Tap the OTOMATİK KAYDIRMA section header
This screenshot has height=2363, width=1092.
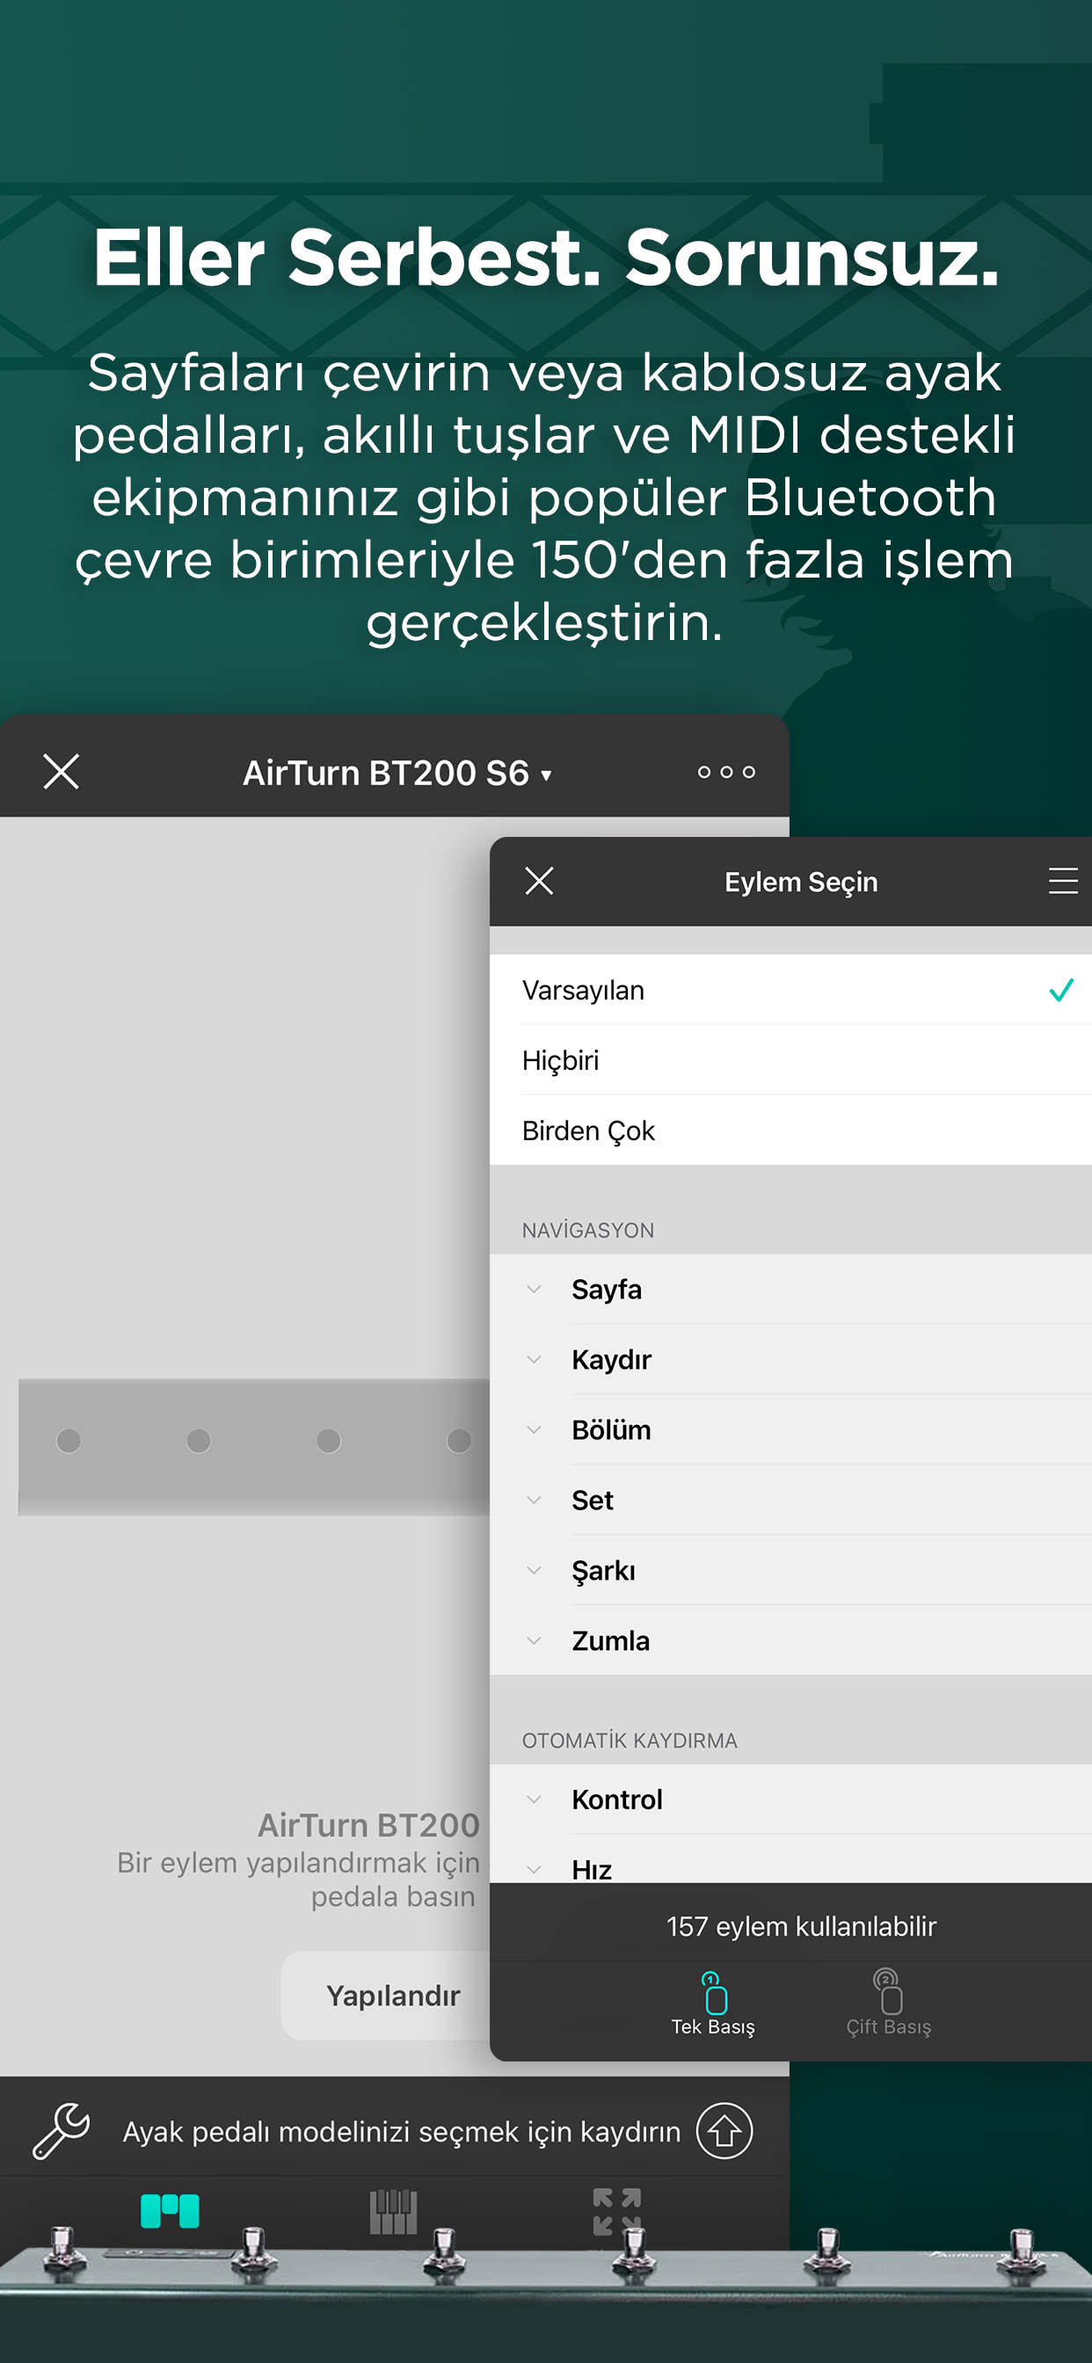[x=630, y=1740]
